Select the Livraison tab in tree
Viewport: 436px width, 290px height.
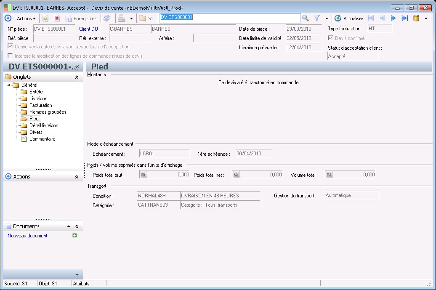click(x=38, y=98)
